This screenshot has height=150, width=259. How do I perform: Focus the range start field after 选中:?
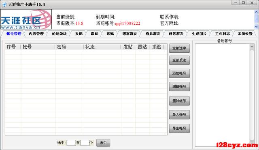pyautogui.click(x=71, y=143)
